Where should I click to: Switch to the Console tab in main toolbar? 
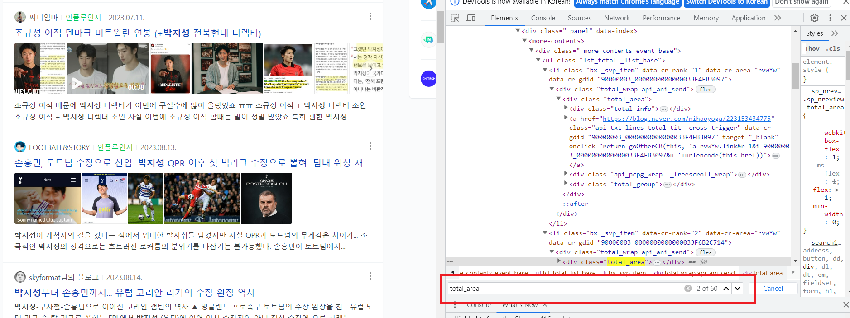(543, 18)
